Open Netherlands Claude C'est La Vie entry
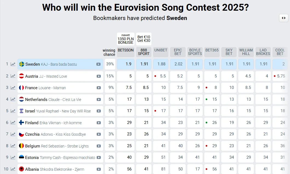290x174 pixels. click(x=60, y=99)
